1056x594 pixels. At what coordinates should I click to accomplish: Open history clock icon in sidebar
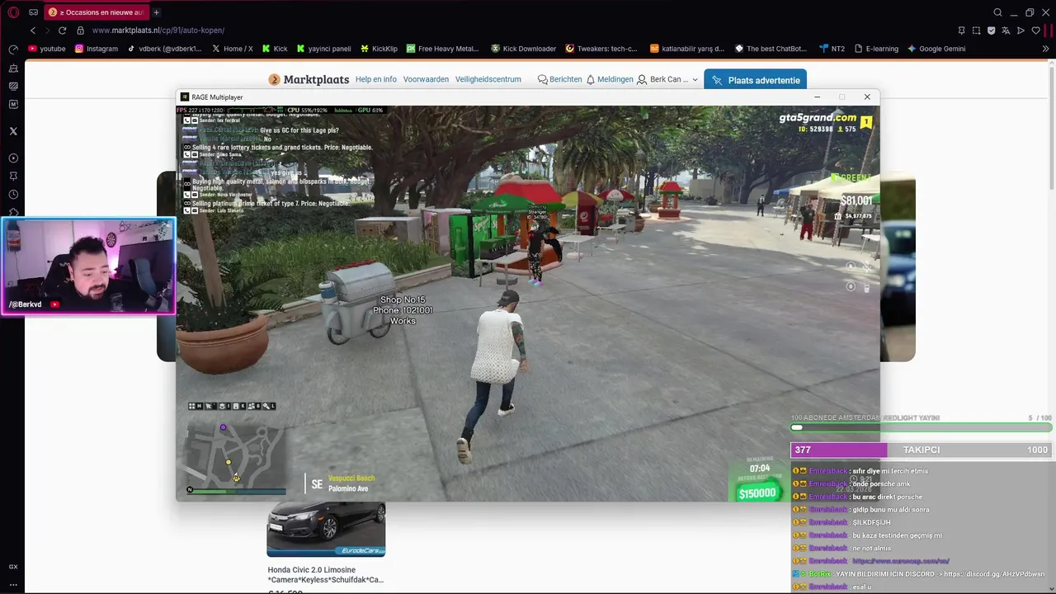(x=13, y=195)
